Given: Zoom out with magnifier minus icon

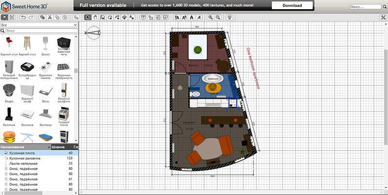Looking at the screenshot, I should pos(218,17).
